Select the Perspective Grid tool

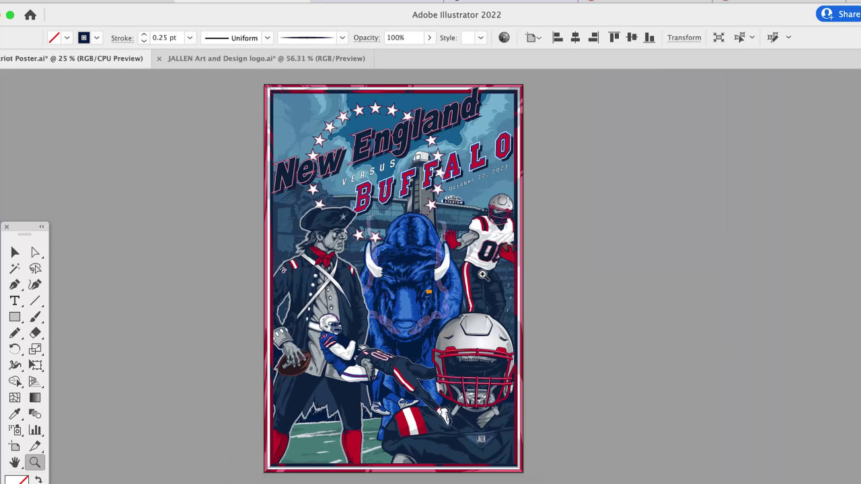tap(36, 381)
